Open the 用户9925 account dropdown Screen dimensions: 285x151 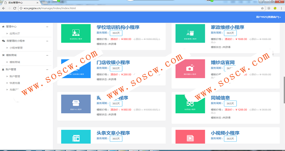point(269,17)
